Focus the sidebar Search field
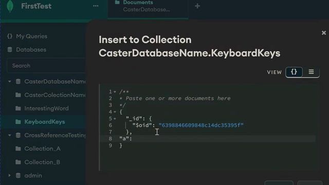 46,66
